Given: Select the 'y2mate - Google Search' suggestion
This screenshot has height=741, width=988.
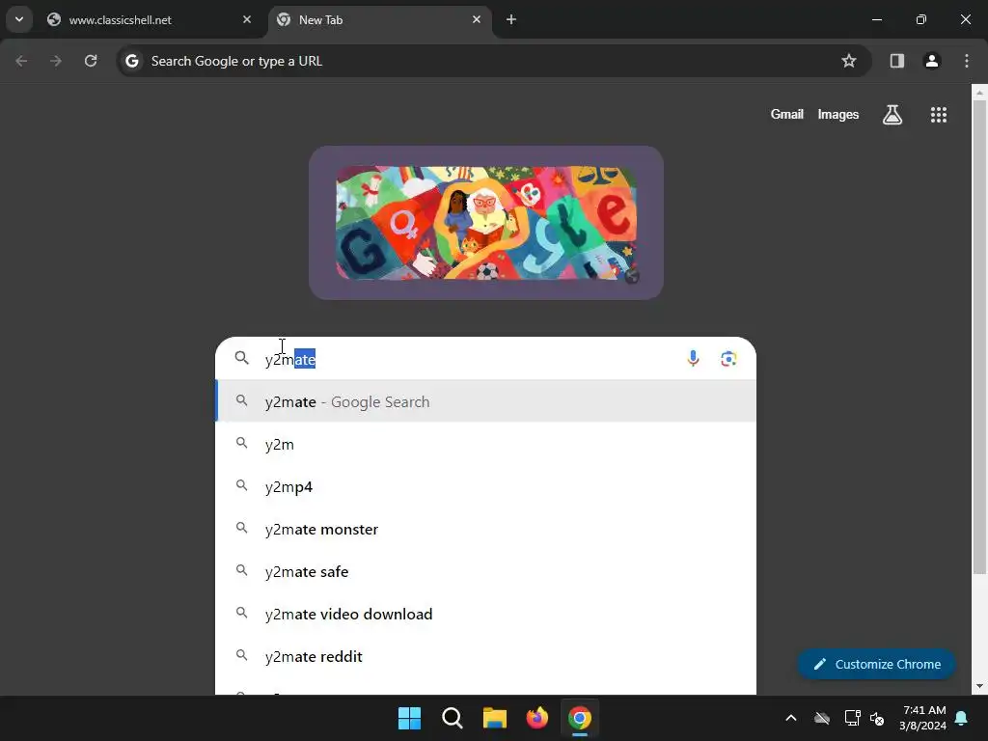Looking at the screenshot, I should coord(486,401).
